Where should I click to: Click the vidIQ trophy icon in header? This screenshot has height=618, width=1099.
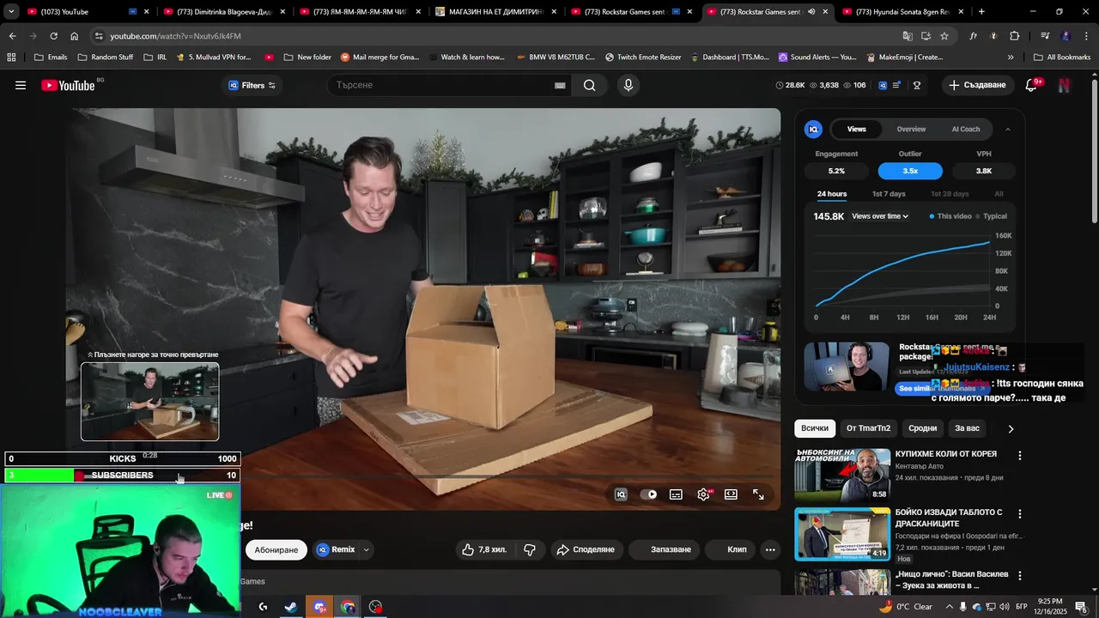[x=917, y=85]
